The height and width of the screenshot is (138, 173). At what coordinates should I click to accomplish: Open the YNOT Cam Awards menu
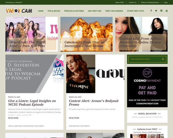114,11
